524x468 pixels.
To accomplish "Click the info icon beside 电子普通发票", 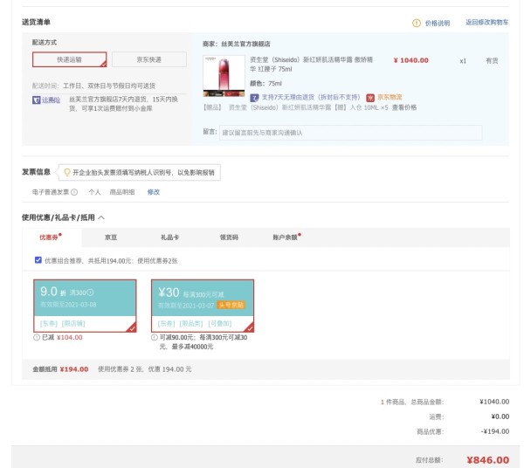I will pos(74,192).
